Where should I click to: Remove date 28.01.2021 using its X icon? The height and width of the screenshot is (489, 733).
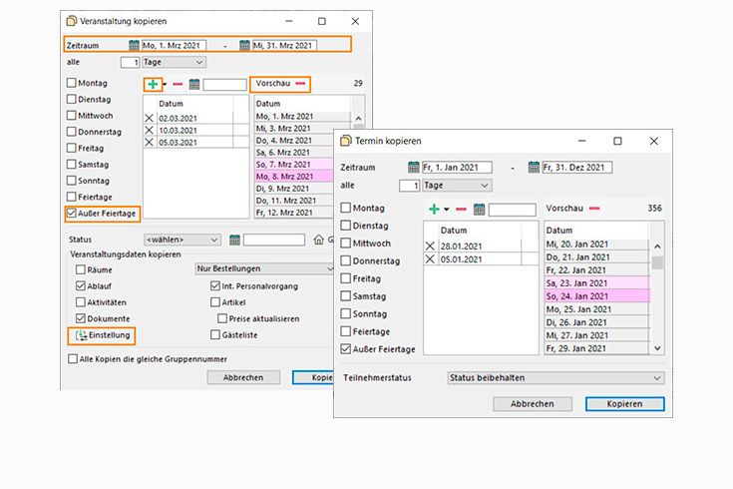[430, 245]
